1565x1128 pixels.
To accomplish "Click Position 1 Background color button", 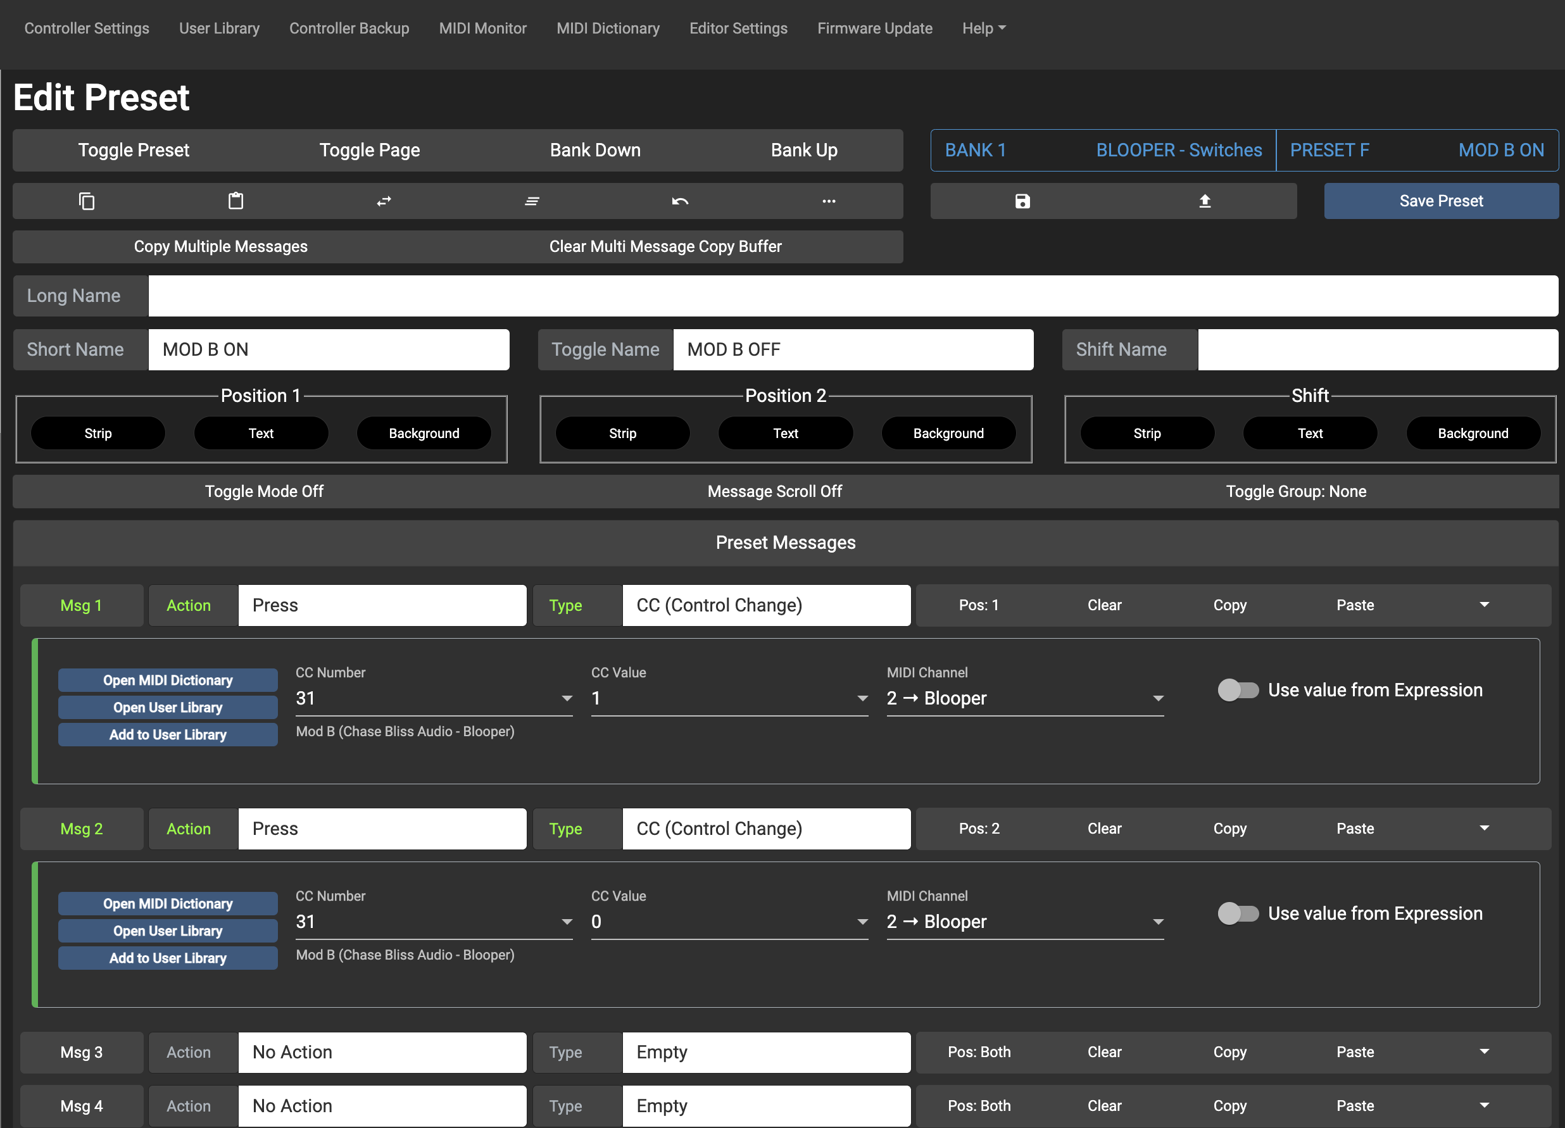I will (424, 433).
